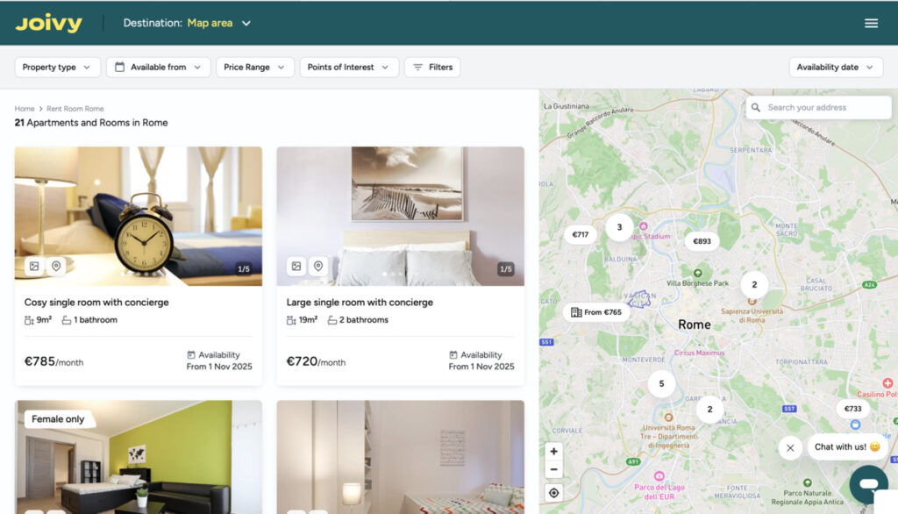898x514 pixels.
Task: Open Rent Room Rome breadcrumb
Action: point(75,108)
